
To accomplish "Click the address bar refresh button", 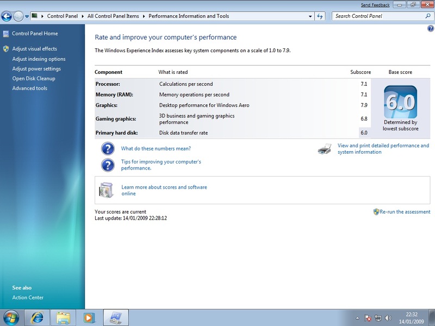I will click(320, 16).
